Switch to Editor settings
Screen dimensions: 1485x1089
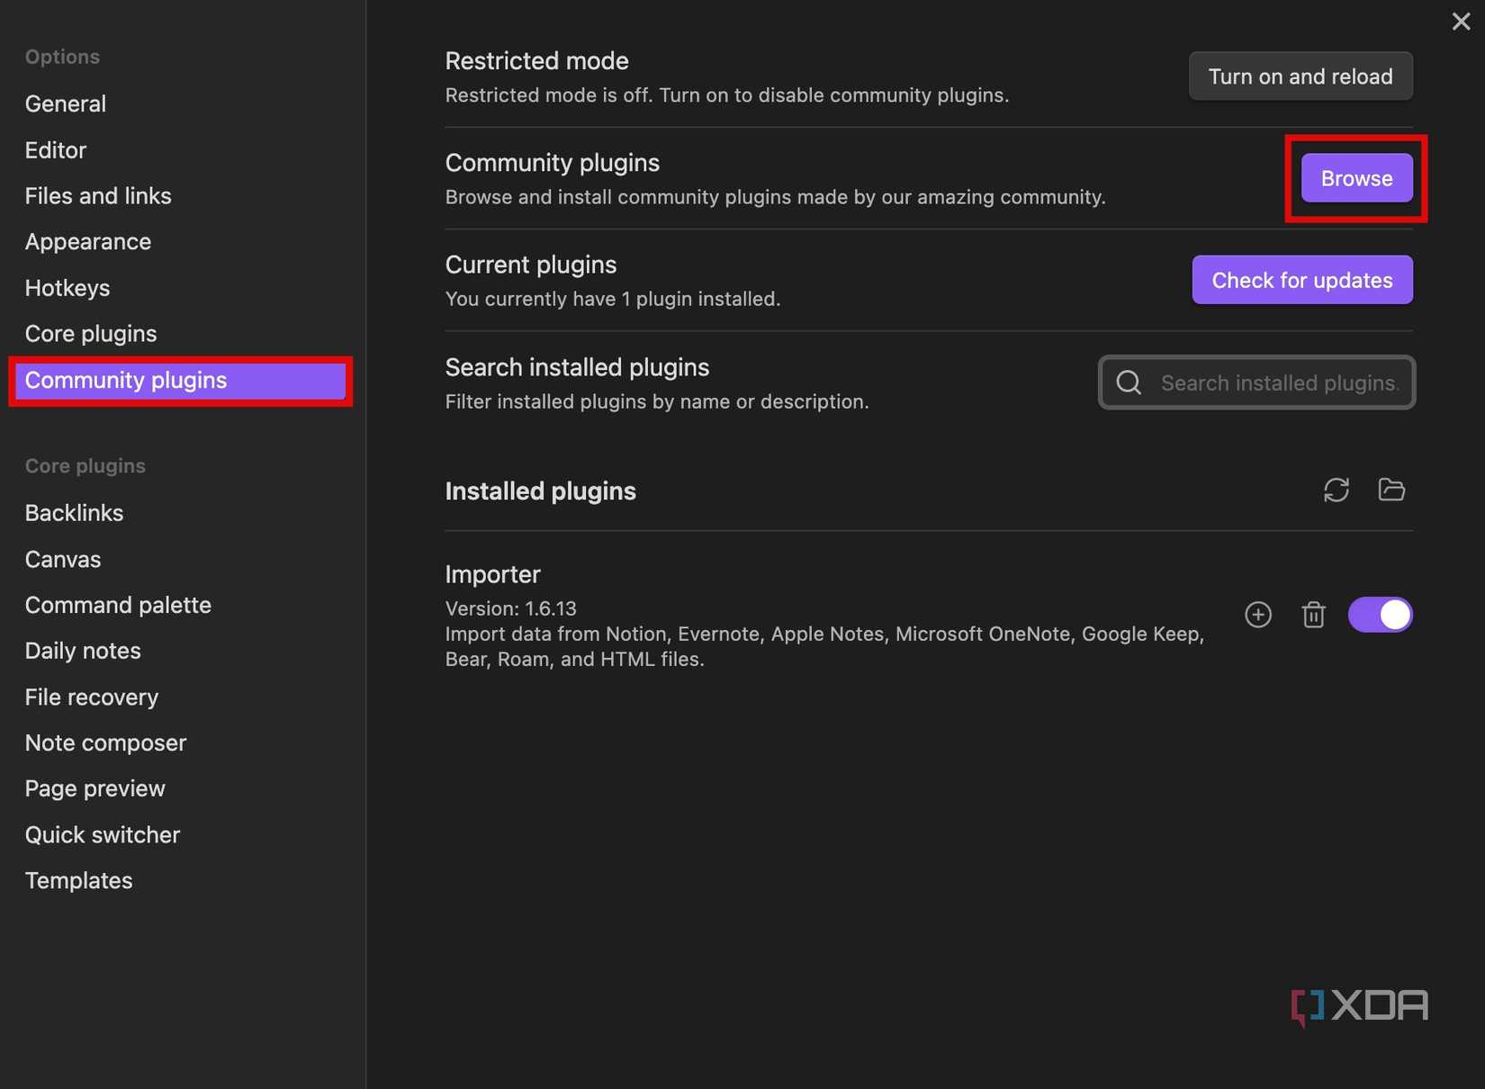(56, 150)
